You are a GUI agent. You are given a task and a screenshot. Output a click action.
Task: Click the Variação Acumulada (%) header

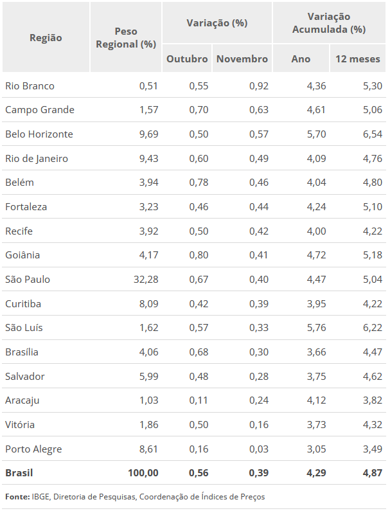329,22
